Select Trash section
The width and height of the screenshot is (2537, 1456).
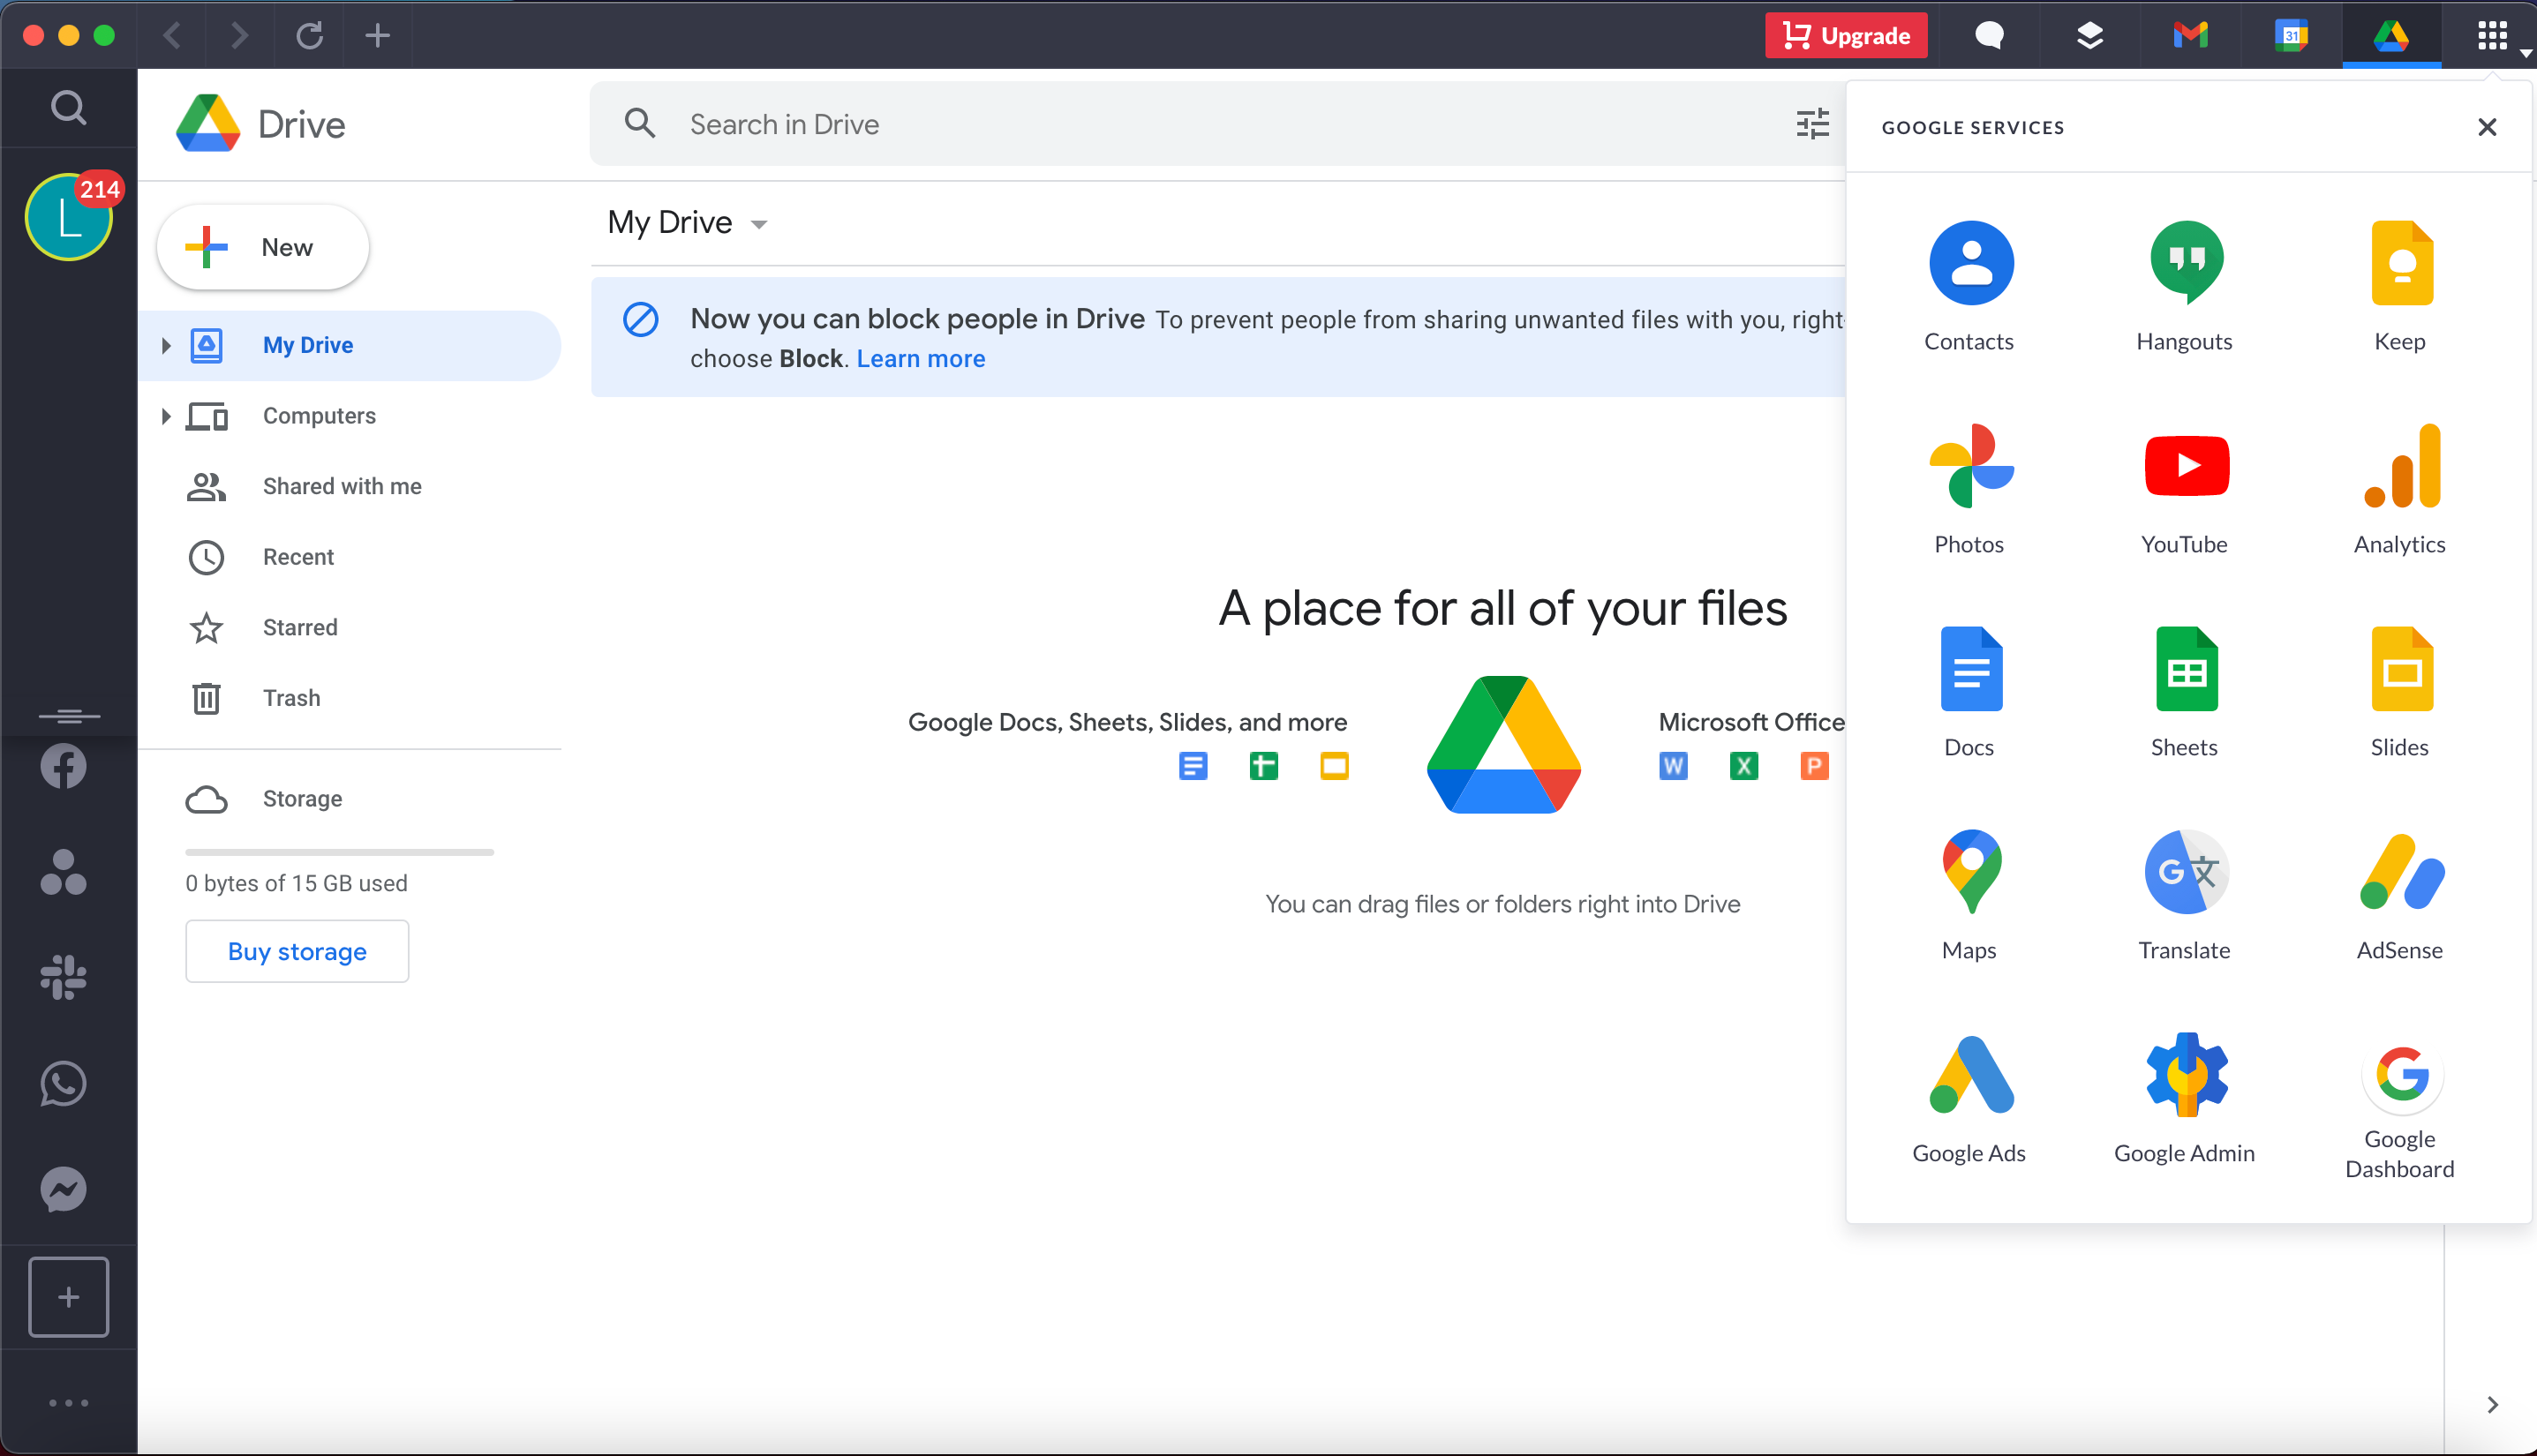(x=291, y=696)
